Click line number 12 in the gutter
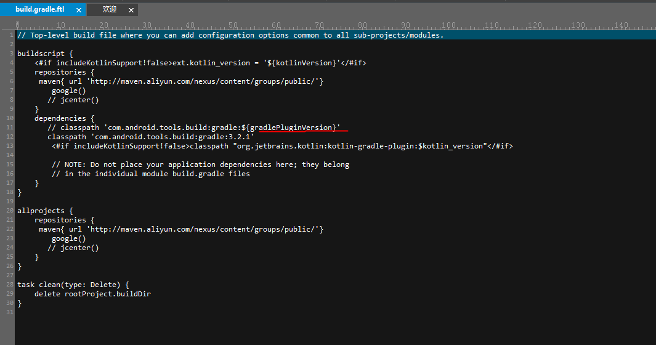Image resolution: width=656 pixels, height=345 pixels. tap(10, 137)
